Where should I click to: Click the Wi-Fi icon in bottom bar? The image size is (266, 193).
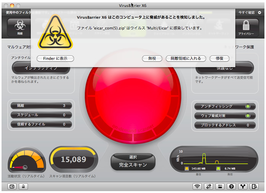click(197, 187)
